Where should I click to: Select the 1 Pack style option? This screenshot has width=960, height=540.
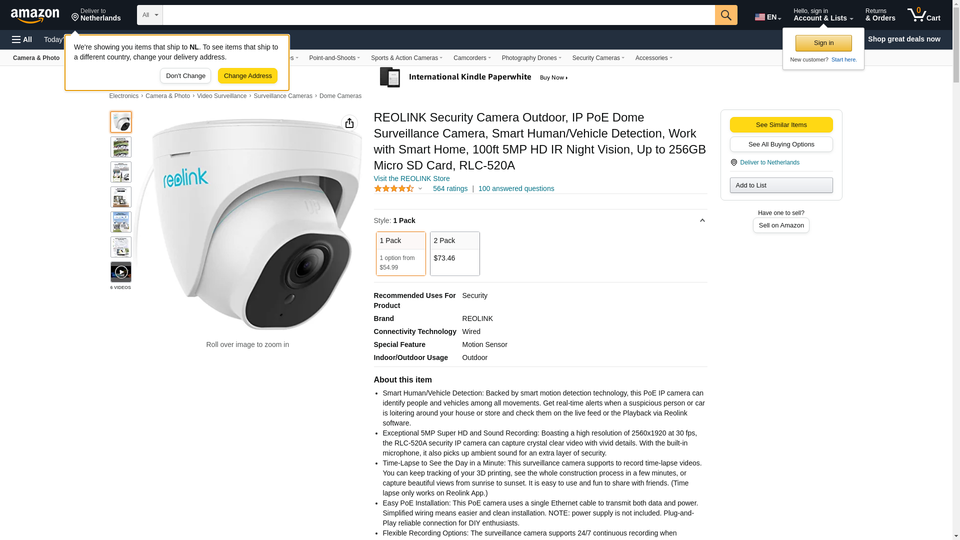pos(401,253)
